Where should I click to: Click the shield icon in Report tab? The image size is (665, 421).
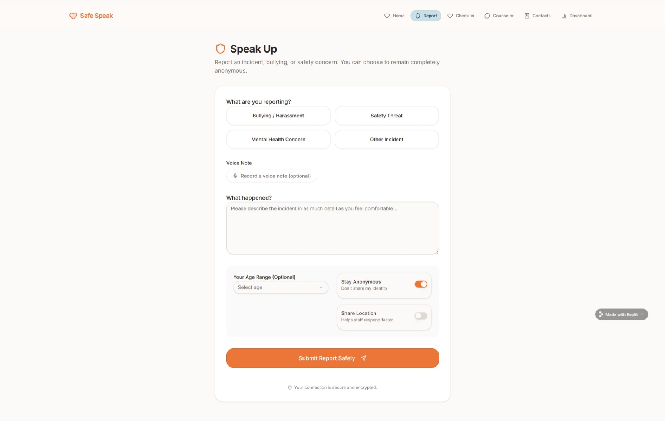coord(417,16)
